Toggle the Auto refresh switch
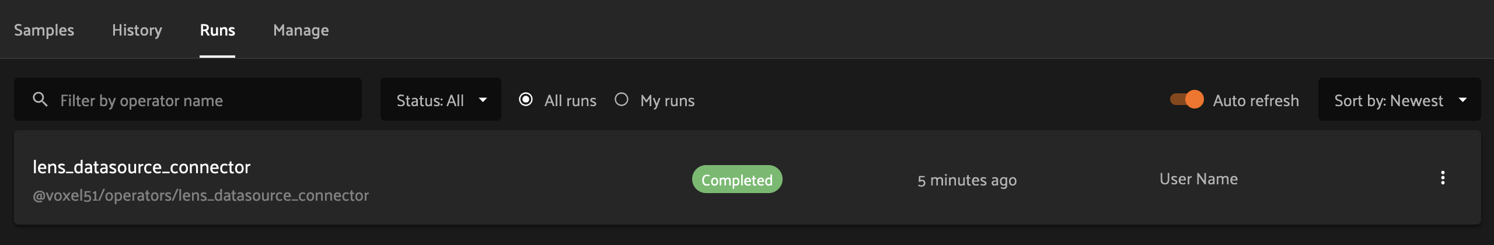 point(1186,100)
